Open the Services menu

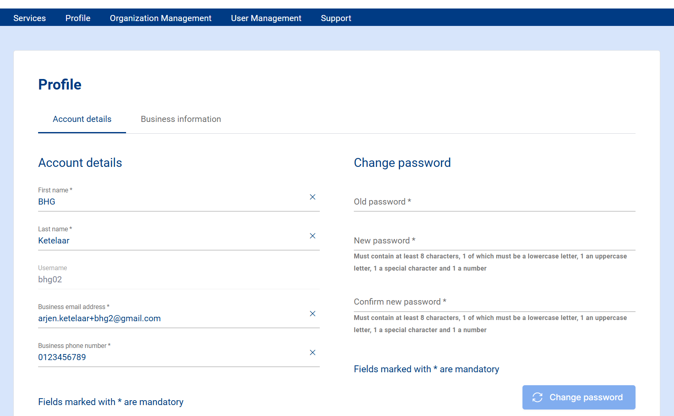(30, 18)
